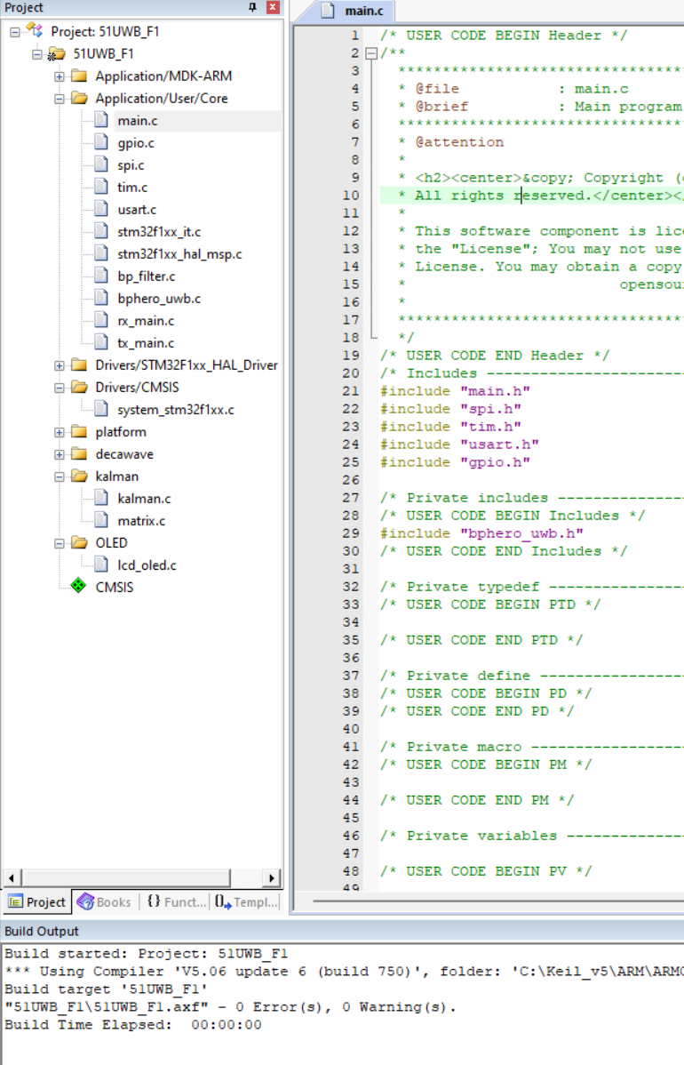Collapse the Application/User/Core group
684x1065 pixels.
tap(60, 99)
